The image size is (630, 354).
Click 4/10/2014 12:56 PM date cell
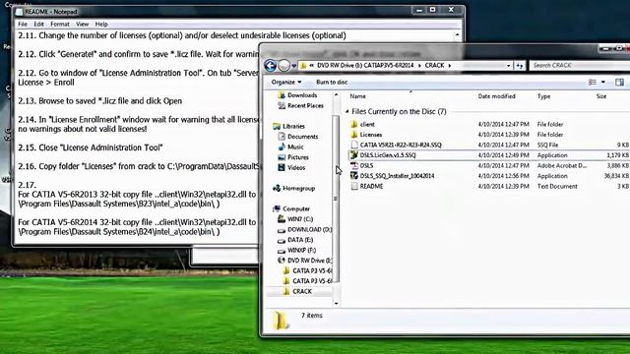point(503,176)
